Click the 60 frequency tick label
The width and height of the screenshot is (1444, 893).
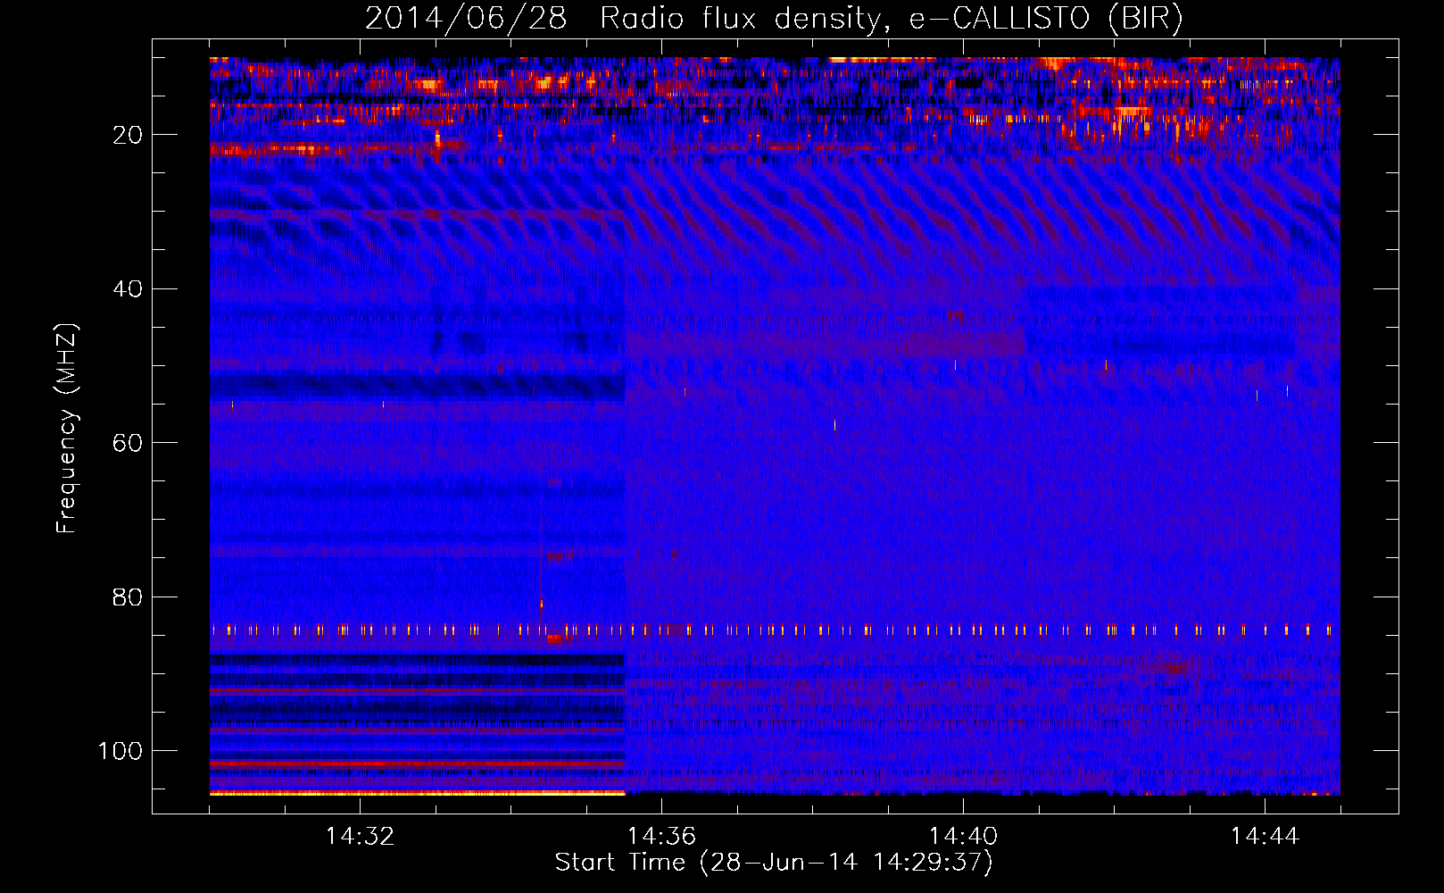tap(129, 443)
